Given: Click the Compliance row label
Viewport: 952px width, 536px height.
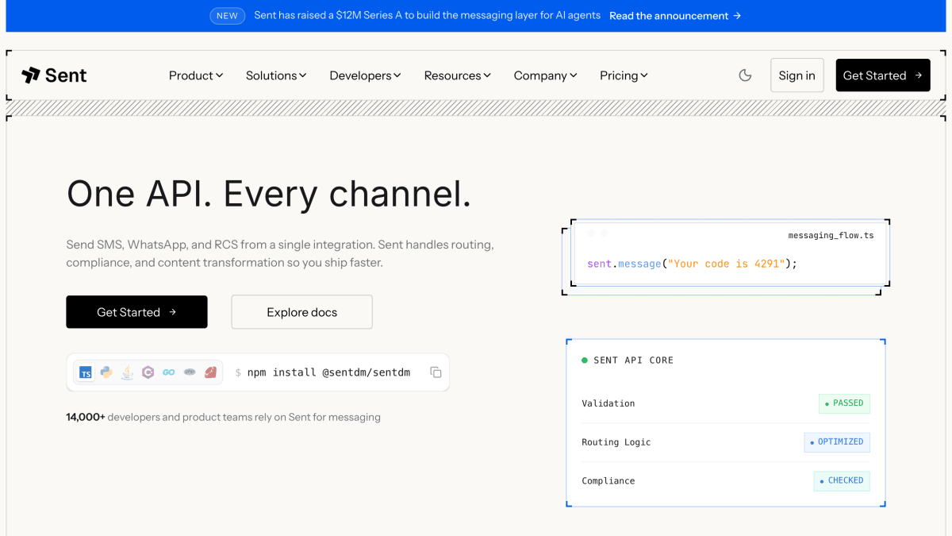Looking at the screenshot, I should (x=608, y=481).
